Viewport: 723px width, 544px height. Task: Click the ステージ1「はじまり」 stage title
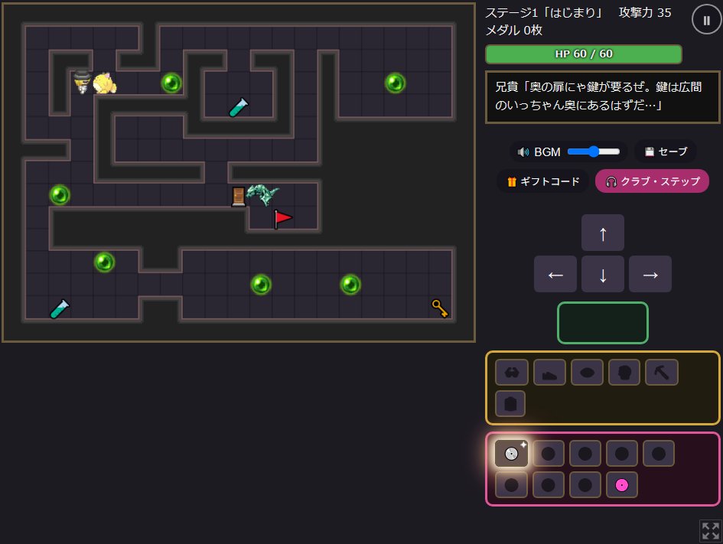(545, 12)
